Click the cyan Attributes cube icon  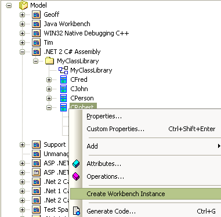76,164
